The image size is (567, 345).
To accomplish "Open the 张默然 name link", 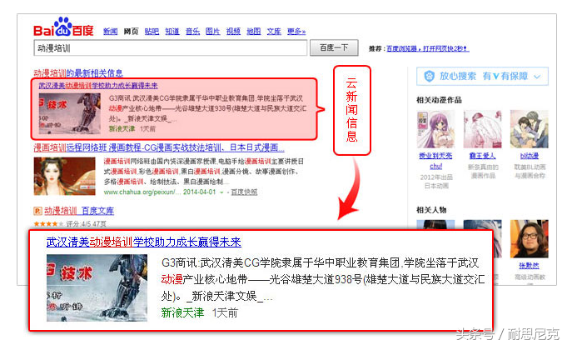I will click(529, 266).
